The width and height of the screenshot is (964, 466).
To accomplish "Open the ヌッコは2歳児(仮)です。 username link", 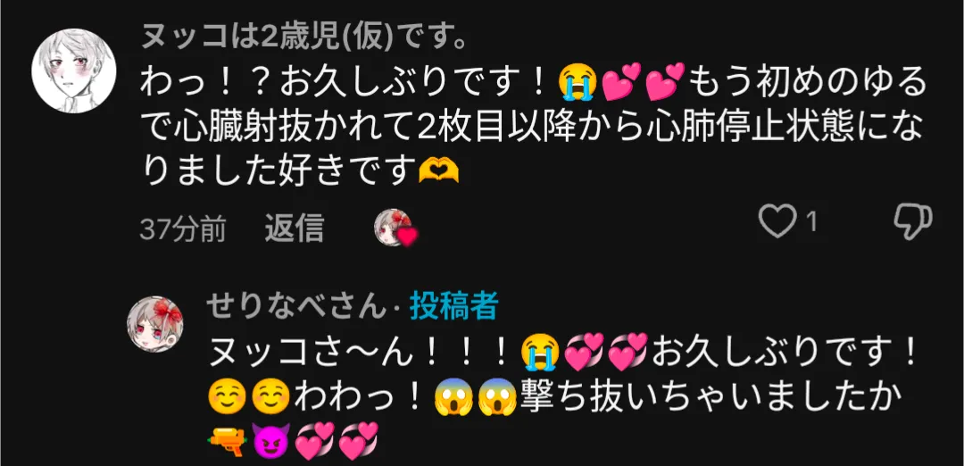I will pos(301,39).
